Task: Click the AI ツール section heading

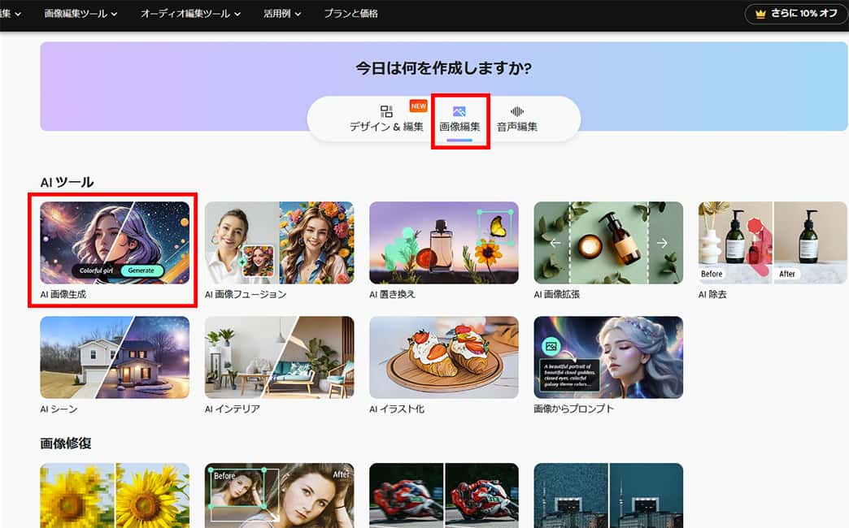Action: coord(67,182)
